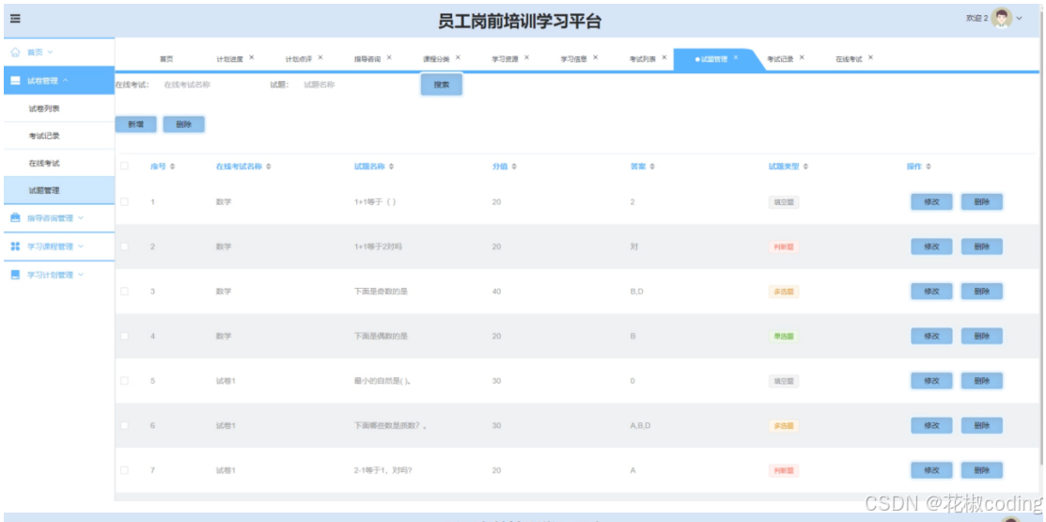Tick the checkbox for row 1
Screen dimensions: 1046x522
coord(124,201)
